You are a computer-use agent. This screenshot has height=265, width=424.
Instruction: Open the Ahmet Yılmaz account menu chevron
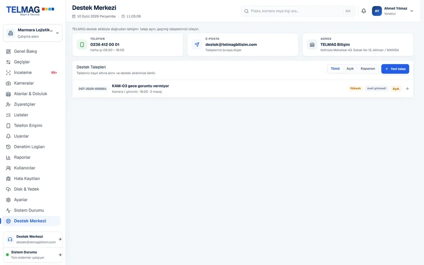click(412, 11)
